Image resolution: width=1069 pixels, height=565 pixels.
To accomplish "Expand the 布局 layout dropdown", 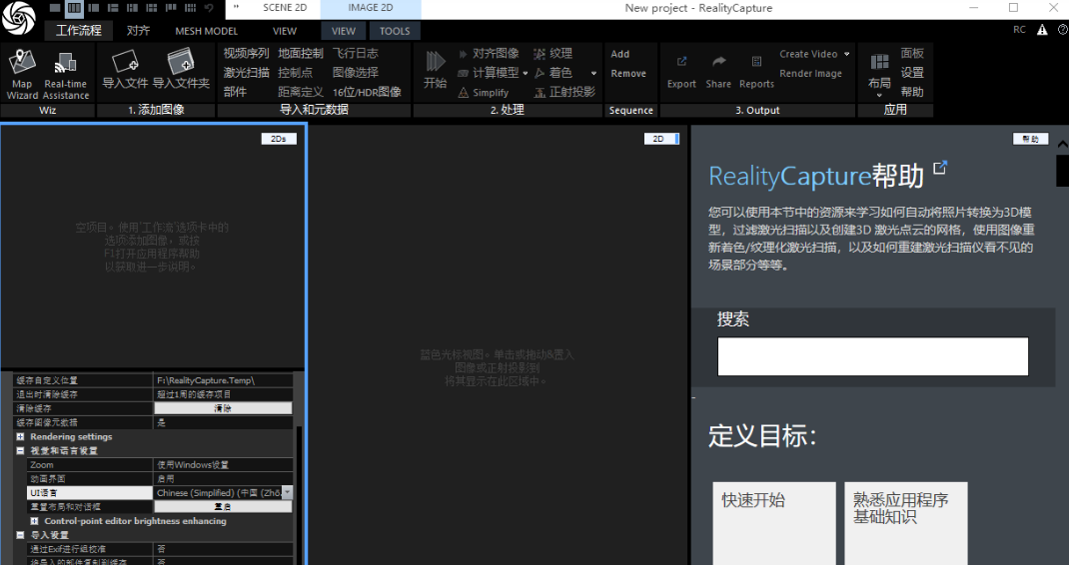I will coord(879,96).
